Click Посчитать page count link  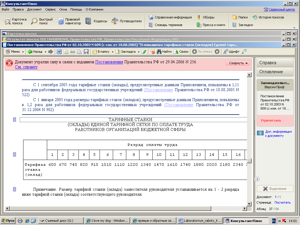283,202
